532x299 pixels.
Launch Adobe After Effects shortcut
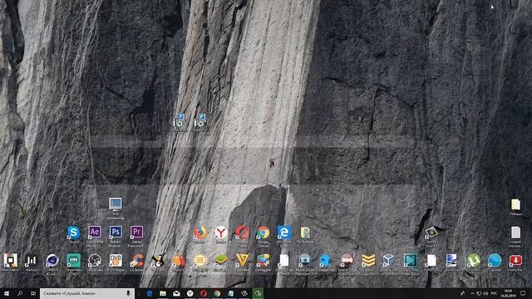[95, 233]
